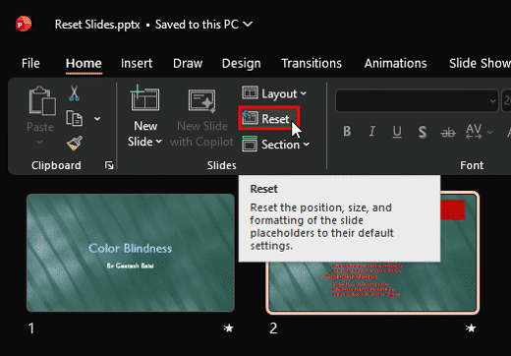The width and height of the screenshot is (511, 356).
Task: Click the animation star under slide 2
Action: pyautogui.click(x=471, y=327)
